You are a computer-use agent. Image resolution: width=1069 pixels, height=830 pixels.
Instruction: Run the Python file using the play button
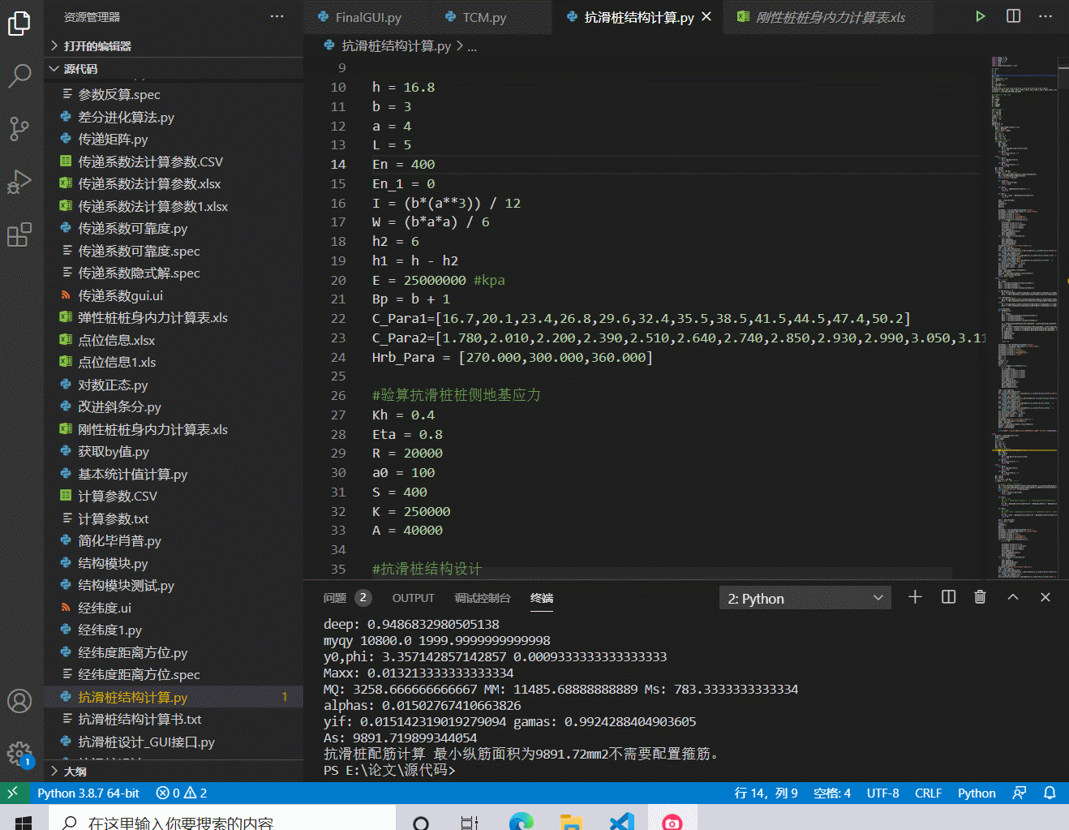tap(980, 15)
